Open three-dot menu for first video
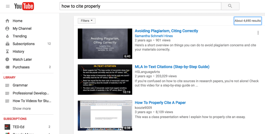 (258, 33)
